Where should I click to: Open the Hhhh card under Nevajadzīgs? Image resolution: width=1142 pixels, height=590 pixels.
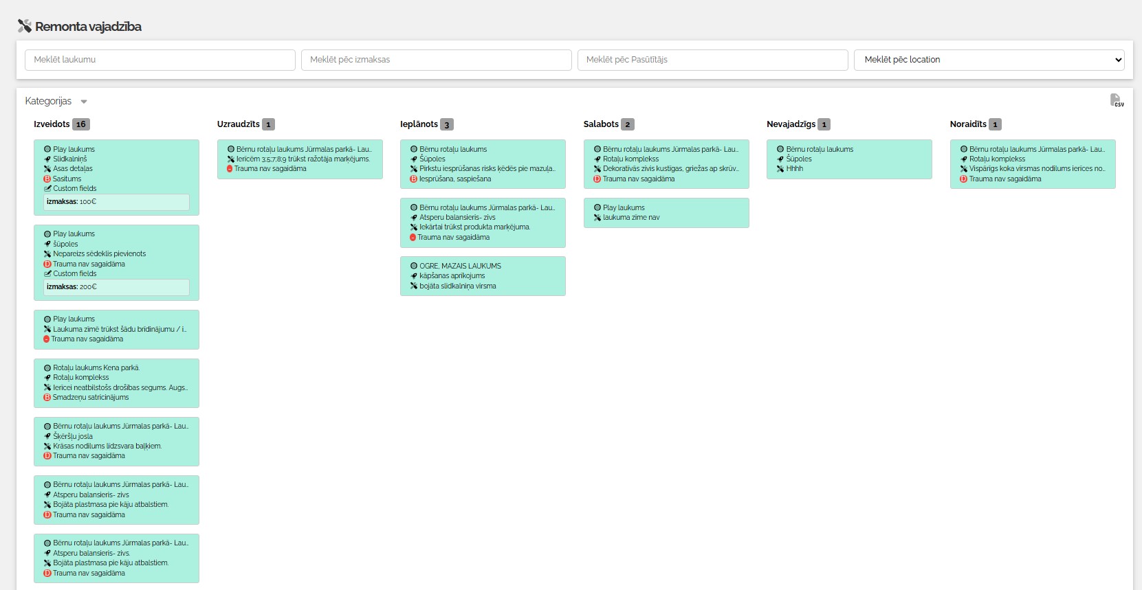(849, 159)
